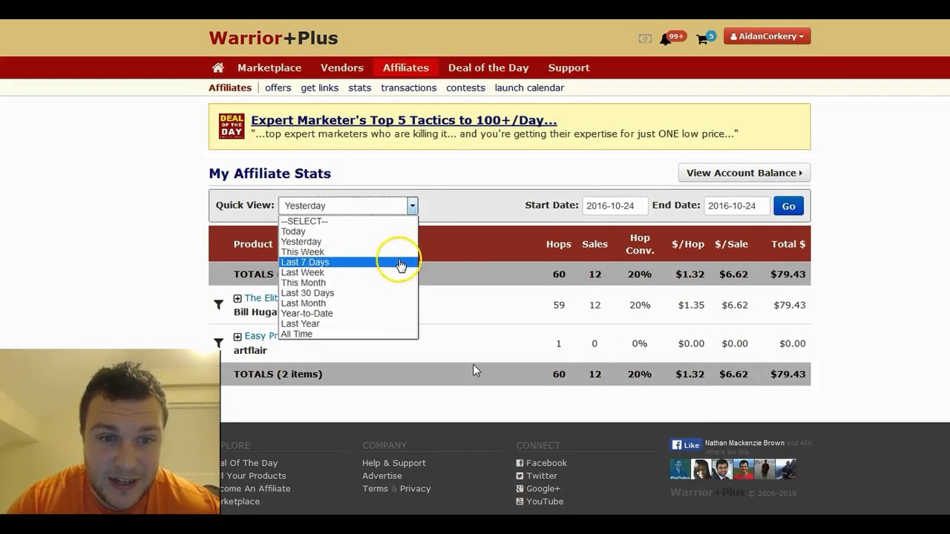Expand The Elite product row plus icon

[237, 298]
